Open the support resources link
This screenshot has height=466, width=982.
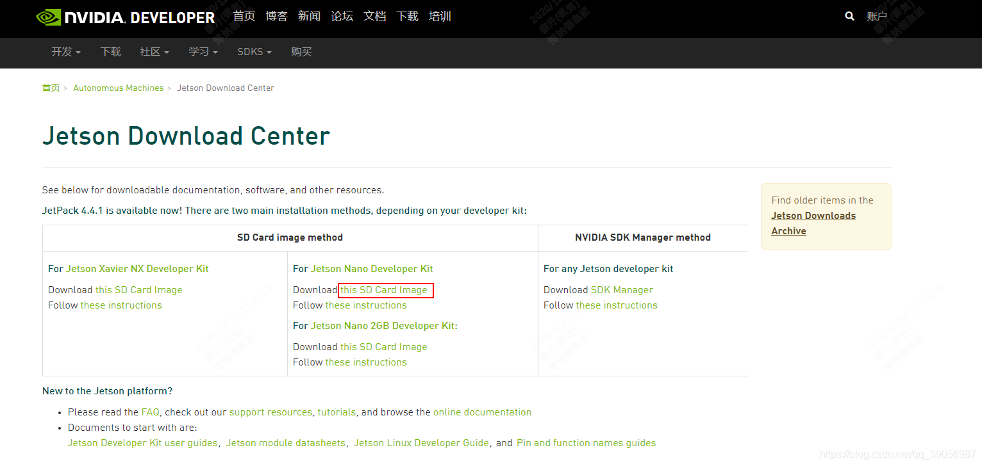[x=270, y=412]
